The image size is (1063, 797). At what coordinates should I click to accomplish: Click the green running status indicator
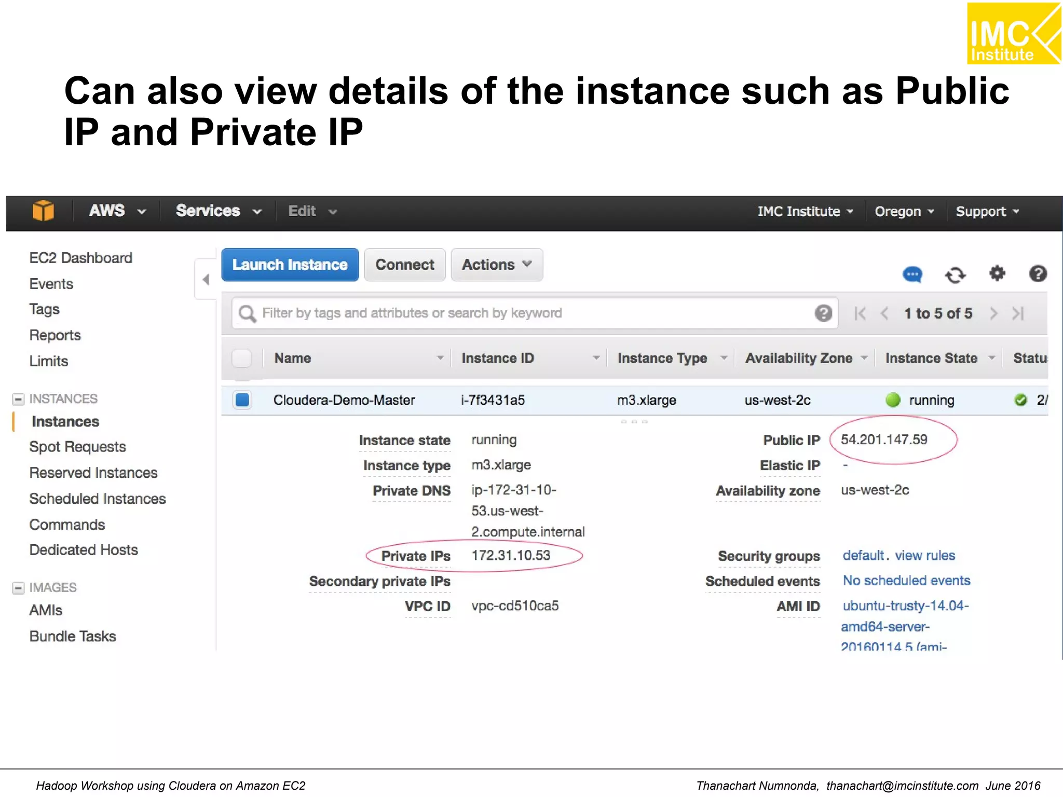(893, 400)
